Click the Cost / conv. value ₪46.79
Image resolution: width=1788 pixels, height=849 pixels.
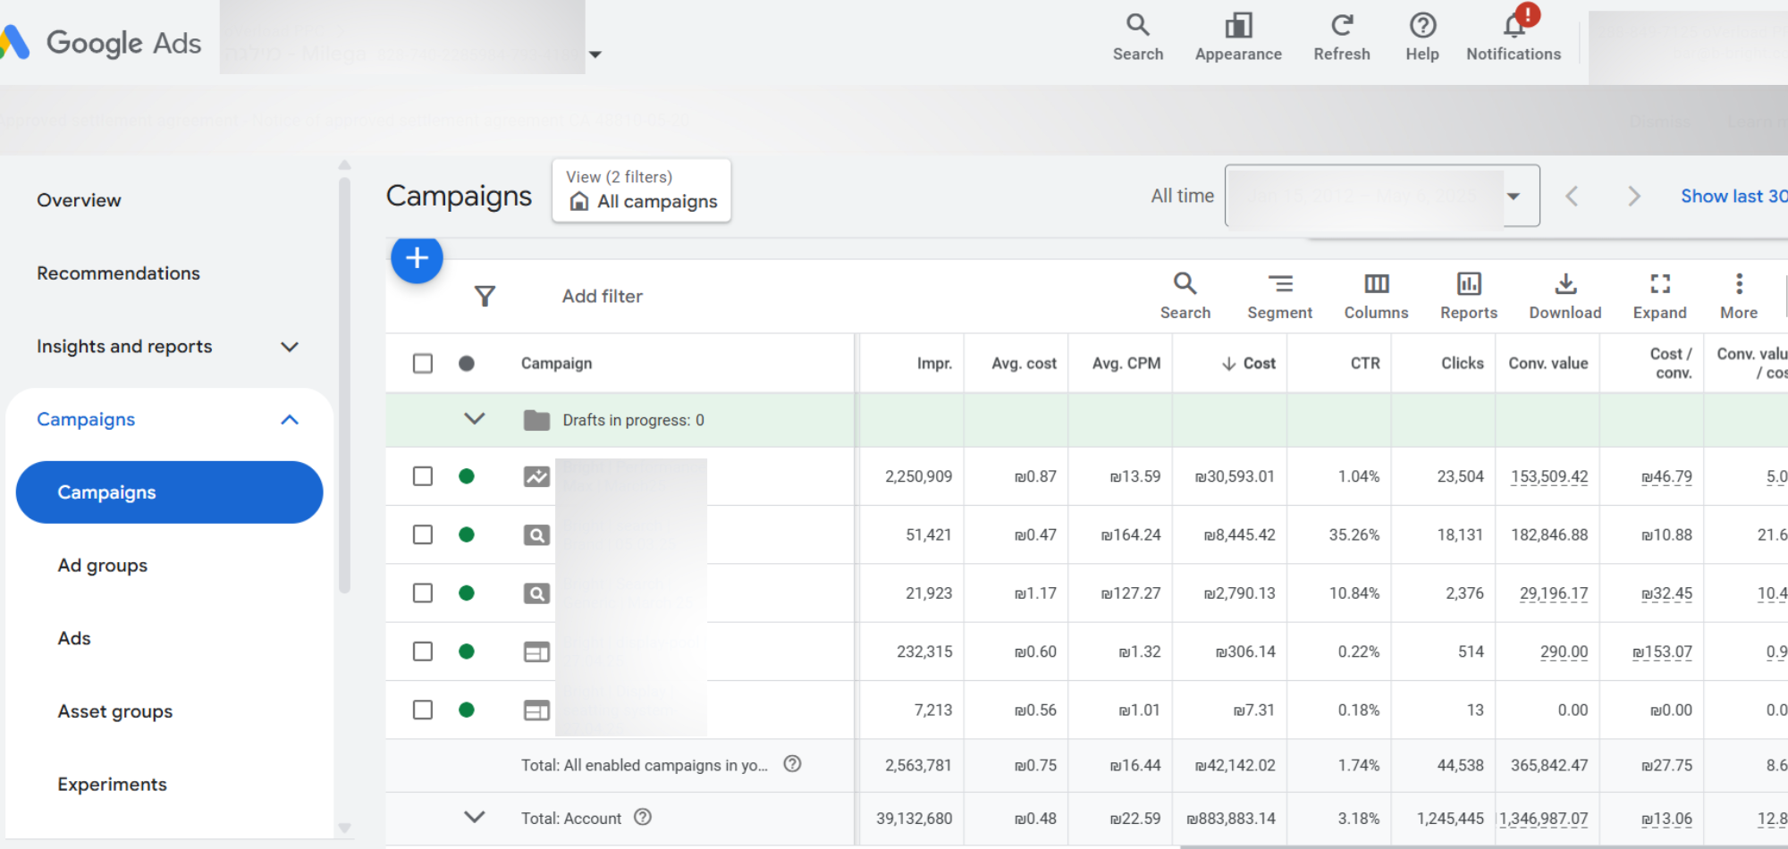point(1666,476)
